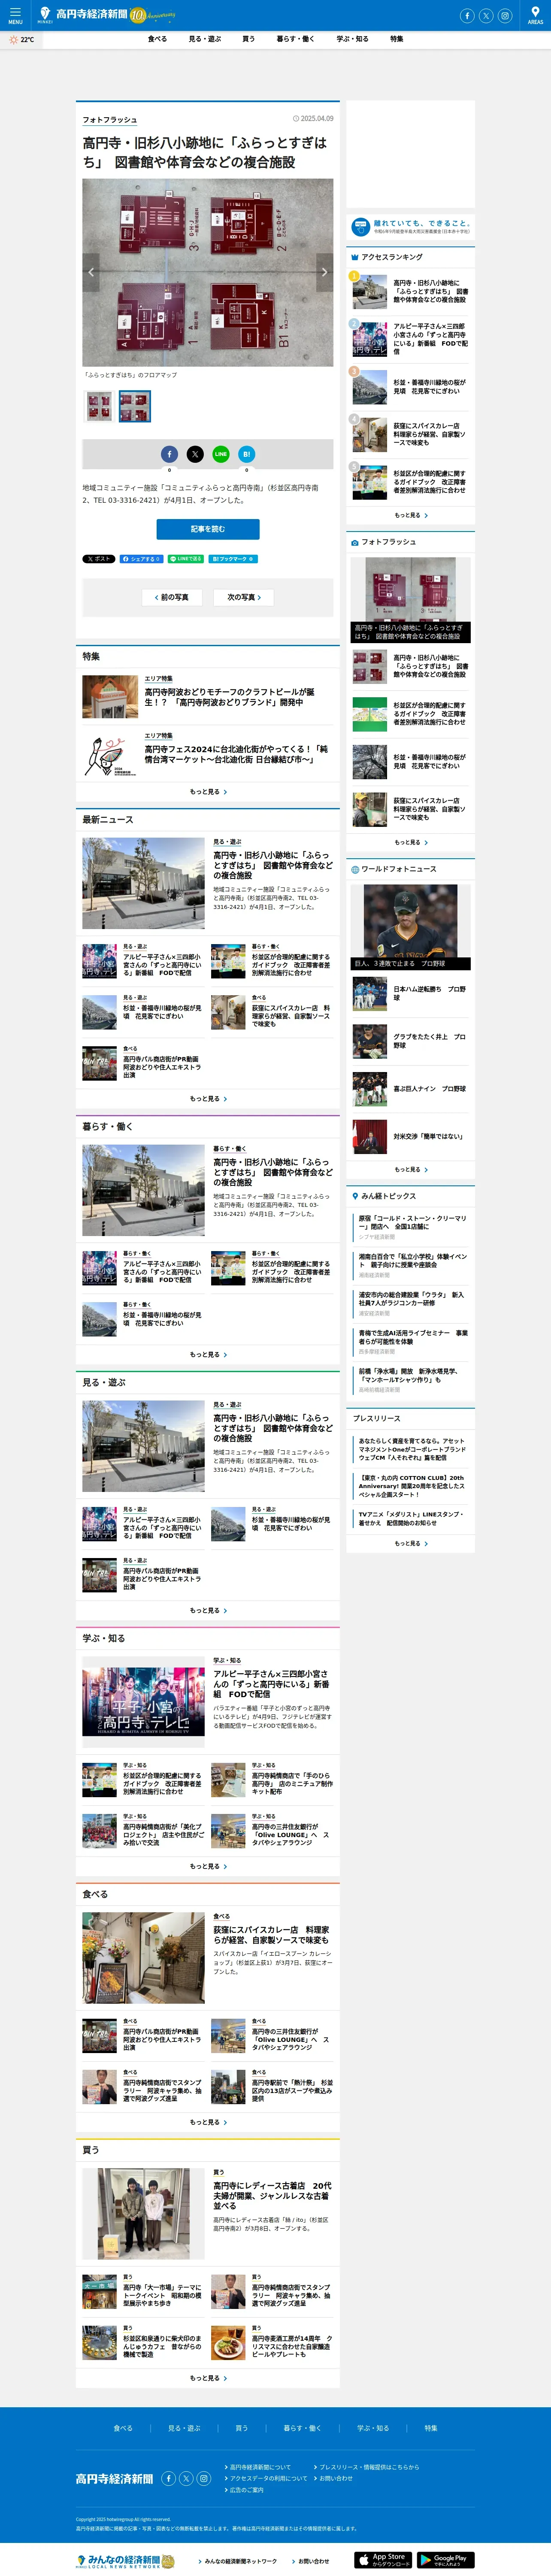The height and width of the screenshot is (2576, 551).
Task: Click the footer X icon
Action: point(186,2478)
